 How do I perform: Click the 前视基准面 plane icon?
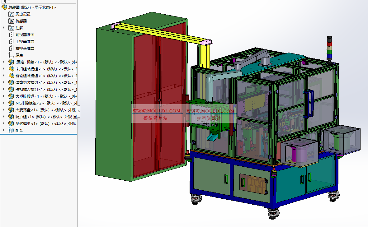11,35
